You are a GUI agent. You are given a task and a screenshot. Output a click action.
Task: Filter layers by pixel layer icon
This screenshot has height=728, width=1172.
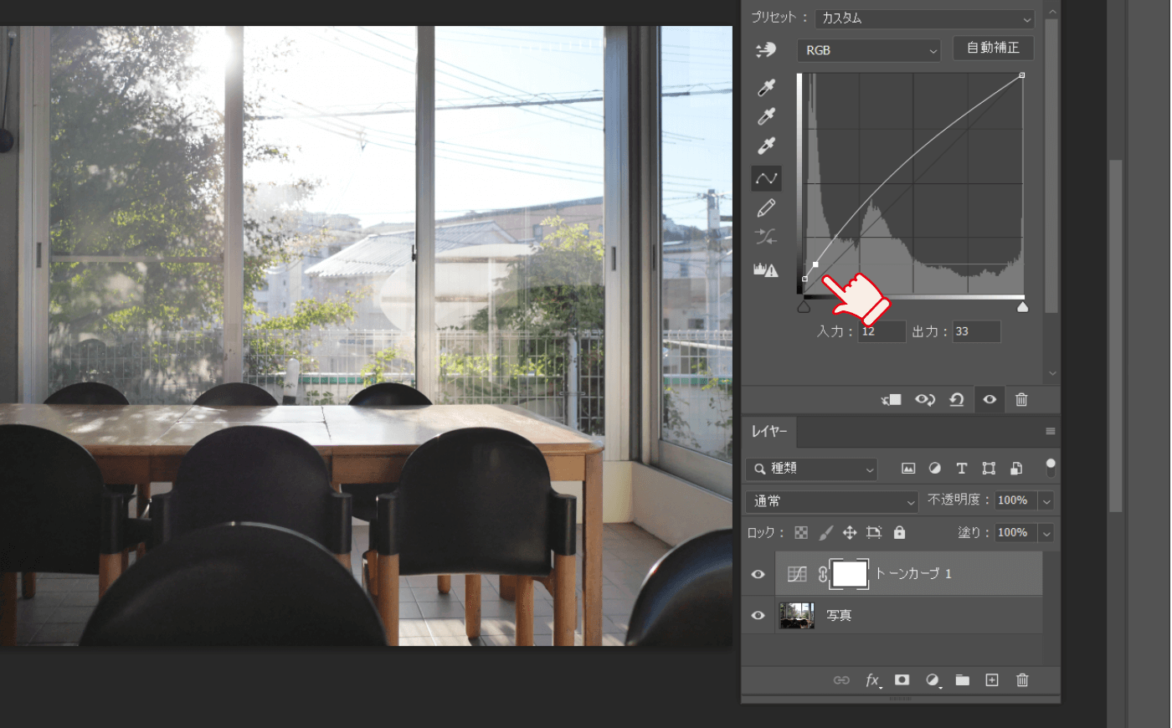908,469
